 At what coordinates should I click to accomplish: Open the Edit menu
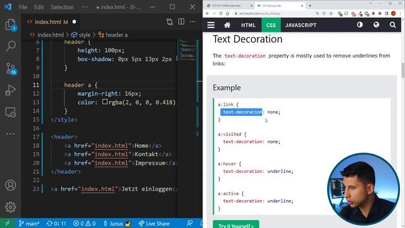pos(39,7)
